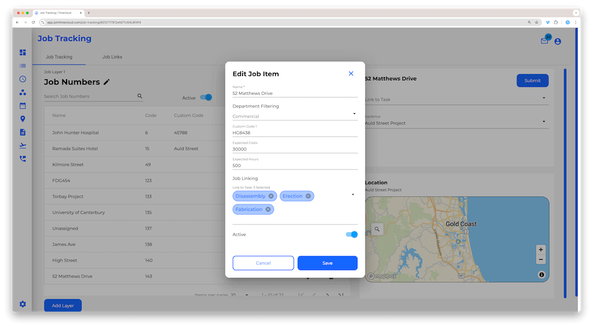
Task: Open the calendar sidebar icon
Action: click(x=23, y=105)
